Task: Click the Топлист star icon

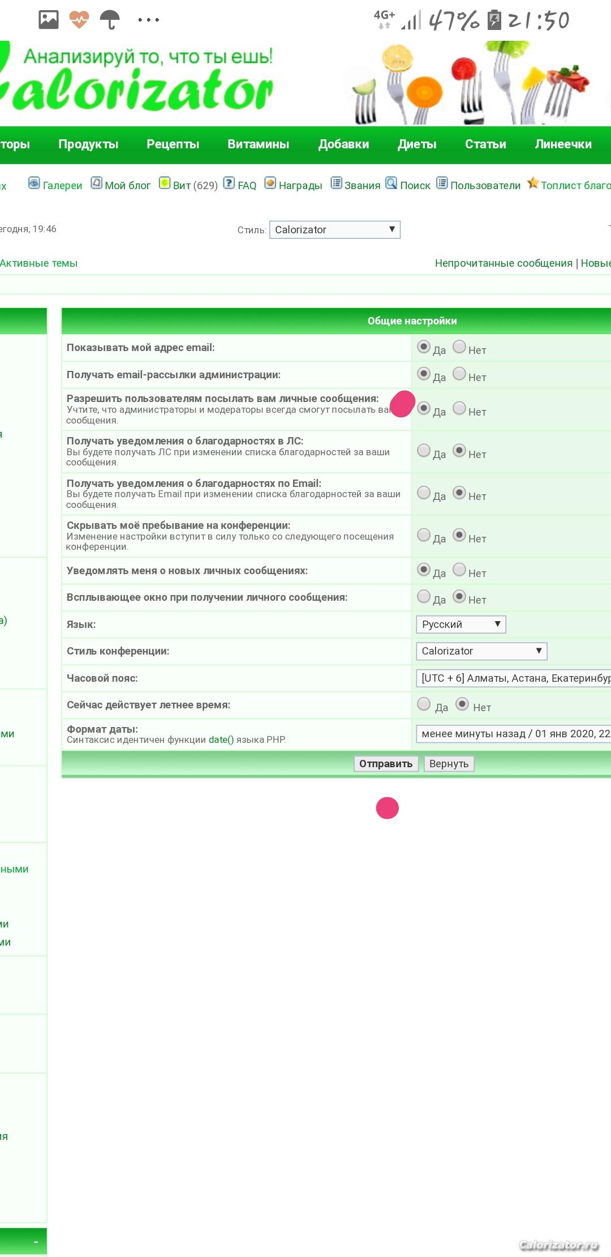Action: [532, 183]
